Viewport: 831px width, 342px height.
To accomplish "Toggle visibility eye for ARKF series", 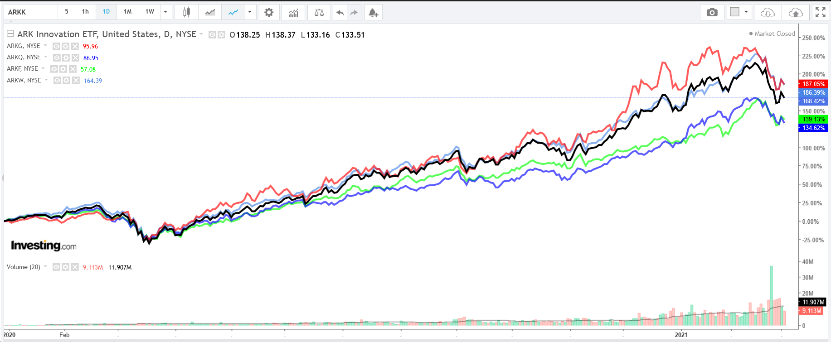I will click(x=54, y=69).
